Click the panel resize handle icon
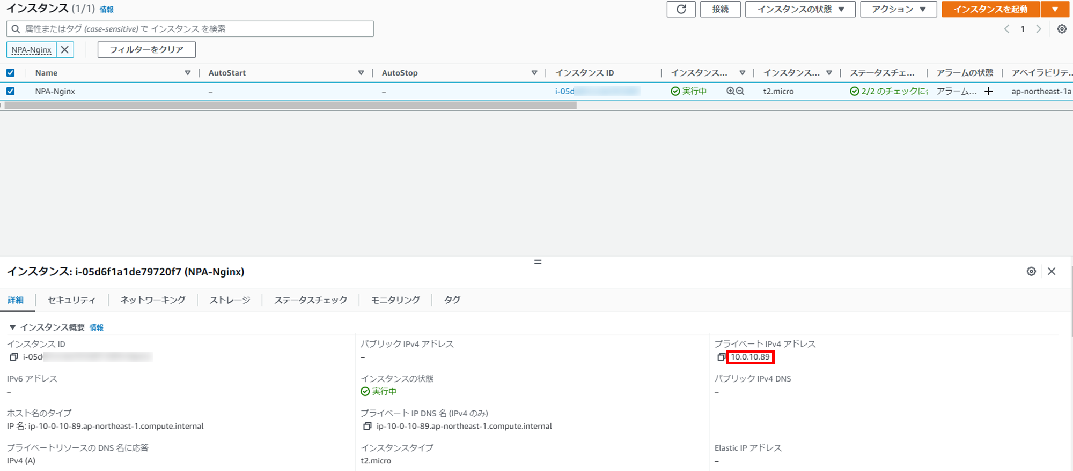The image size is (1073, 471). pos(538,261)
